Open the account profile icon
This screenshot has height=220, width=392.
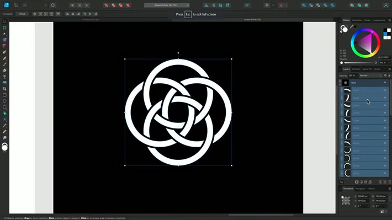(386, 5)
